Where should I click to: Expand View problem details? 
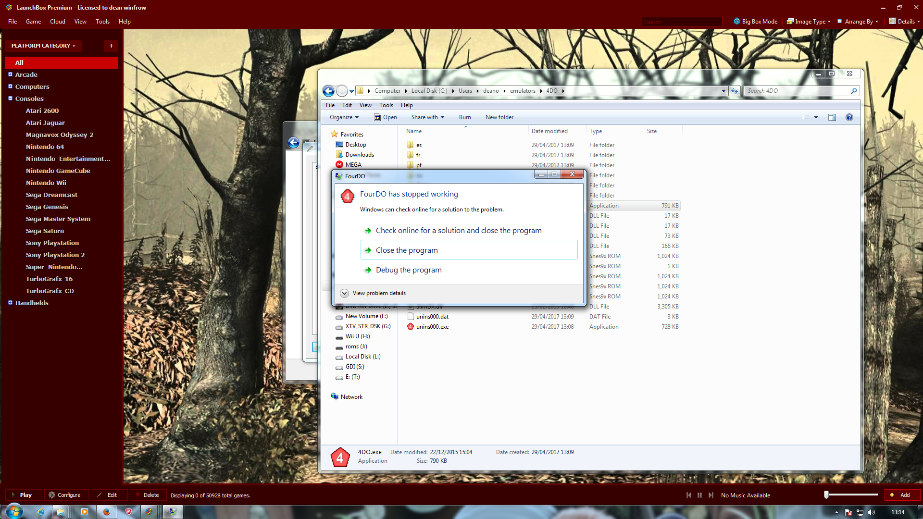(373, 293)
